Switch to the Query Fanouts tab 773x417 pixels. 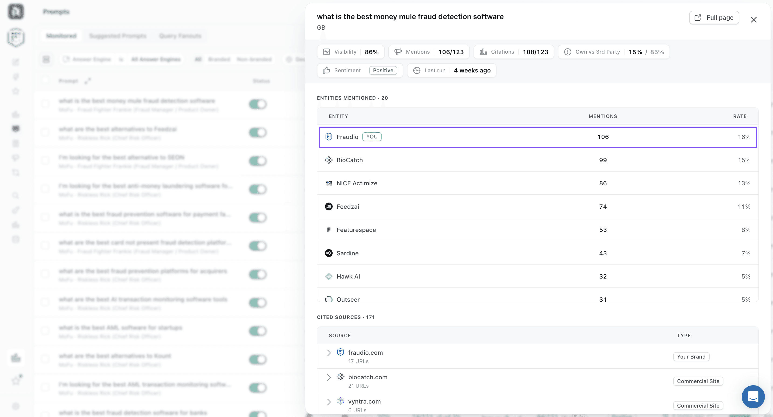[x=180, y=36]
